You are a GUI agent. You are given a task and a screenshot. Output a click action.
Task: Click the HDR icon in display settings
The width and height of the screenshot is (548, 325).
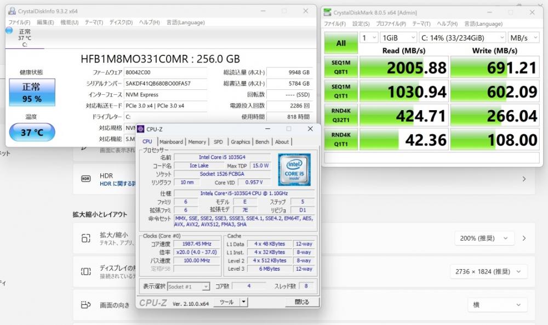coord(85,179)
